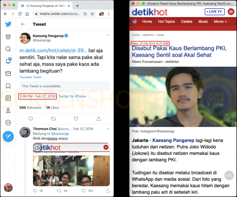This screenshot has width=237, height=197.
Task: Select Home in detikhot nav bar
Action: coord(147,22)
